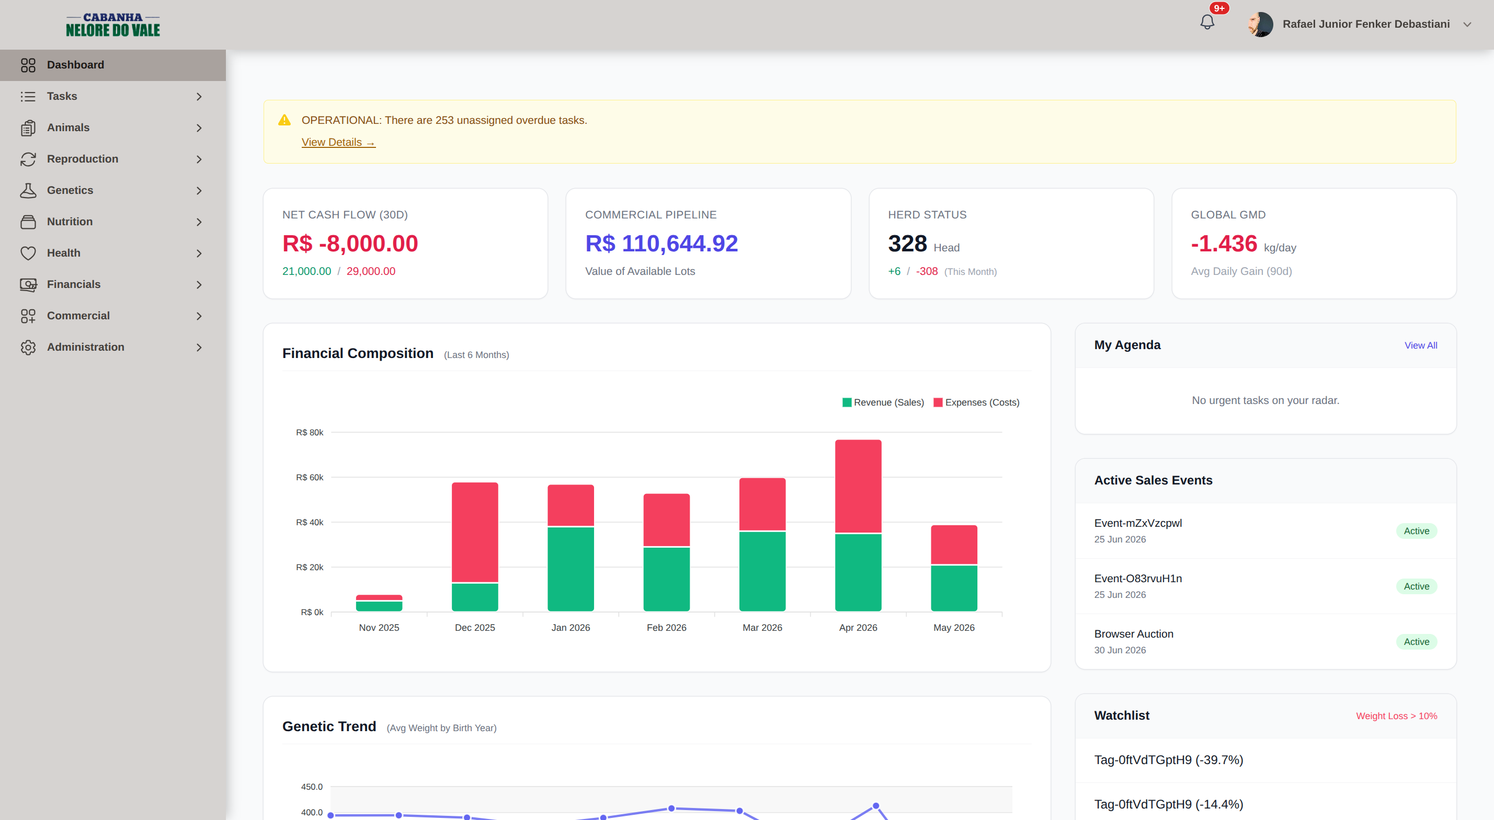Click the Weight Loss > 10% label
This screenshot has height=820, width=1494.
point(1396,715)
